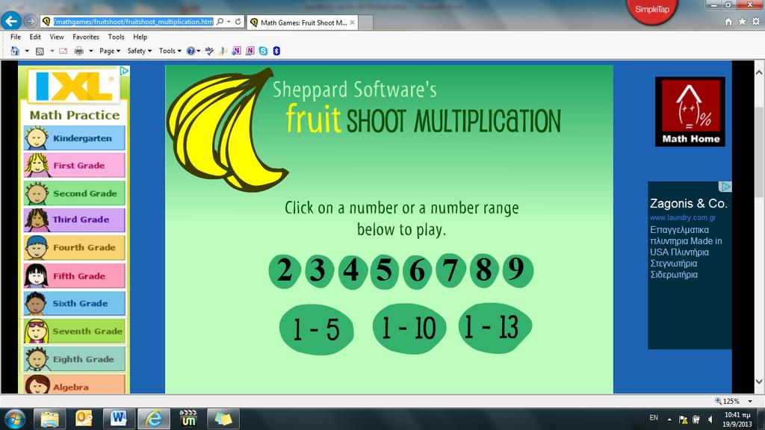The width and height of the screenshot is (765, 430).
Task: Open the Page dropdown menu
Action: click(x=110, y=51)
